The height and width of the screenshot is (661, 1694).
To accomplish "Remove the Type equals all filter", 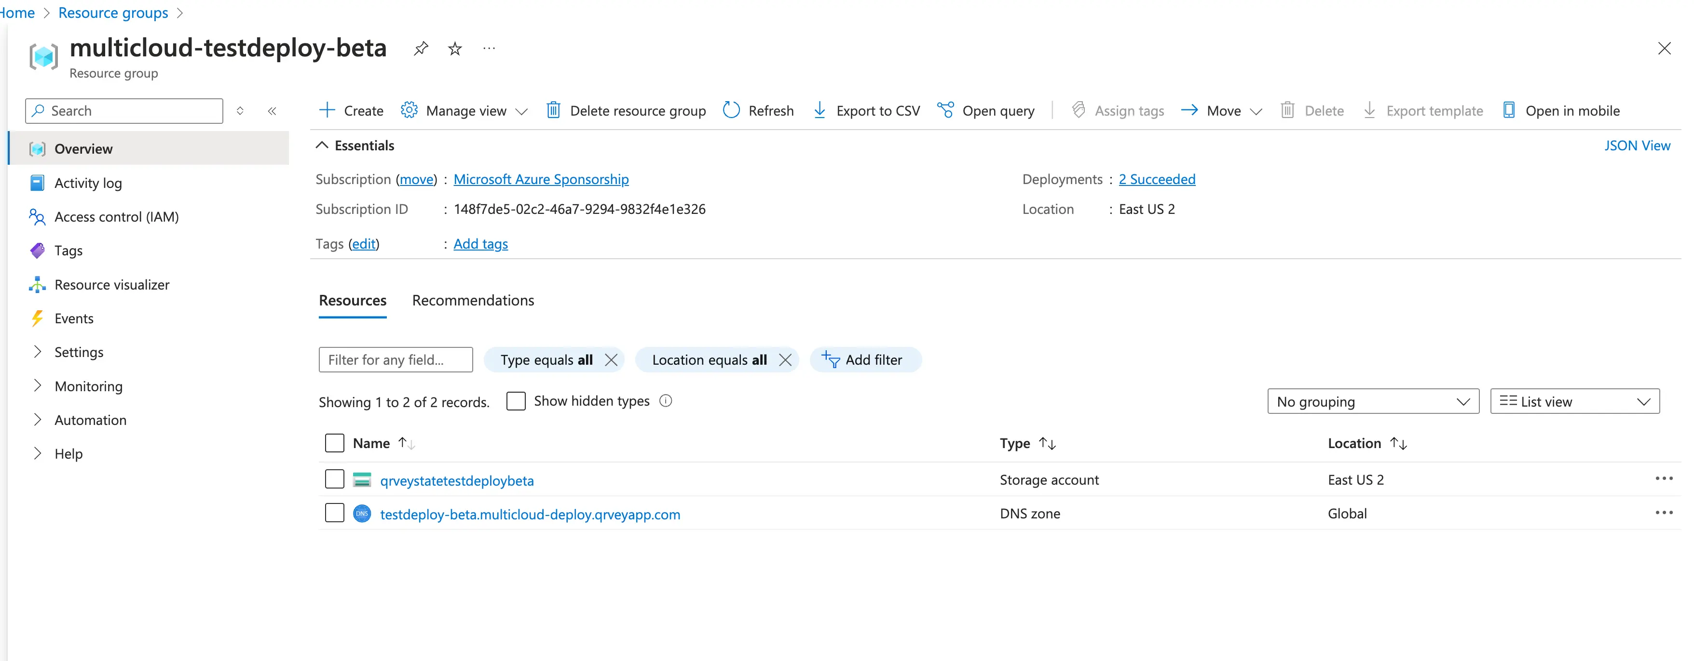I will [611, 360].
